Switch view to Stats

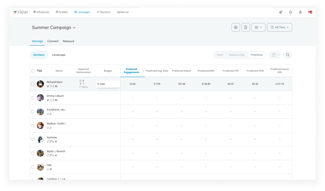(220, 55)
